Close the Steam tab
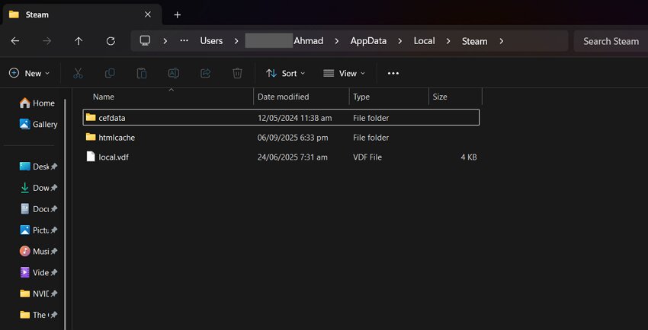Screen dimensions: 648x330 point(148,14)
